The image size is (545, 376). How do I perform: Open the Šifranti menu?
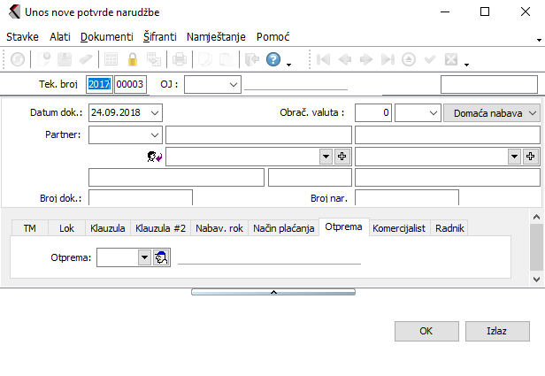coord(160,37)
